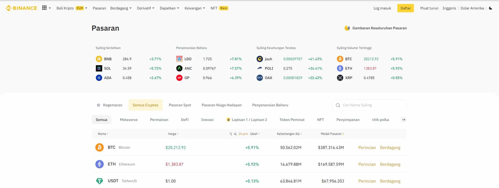This screenshot has height=188, width=499.
Task: Click the market overview pie chart icon
Action: pyautogui.click(x=347, y=28)
